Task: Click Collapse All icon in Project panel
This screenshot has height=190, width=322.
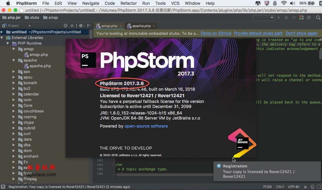Action: [x=72, y=26]
